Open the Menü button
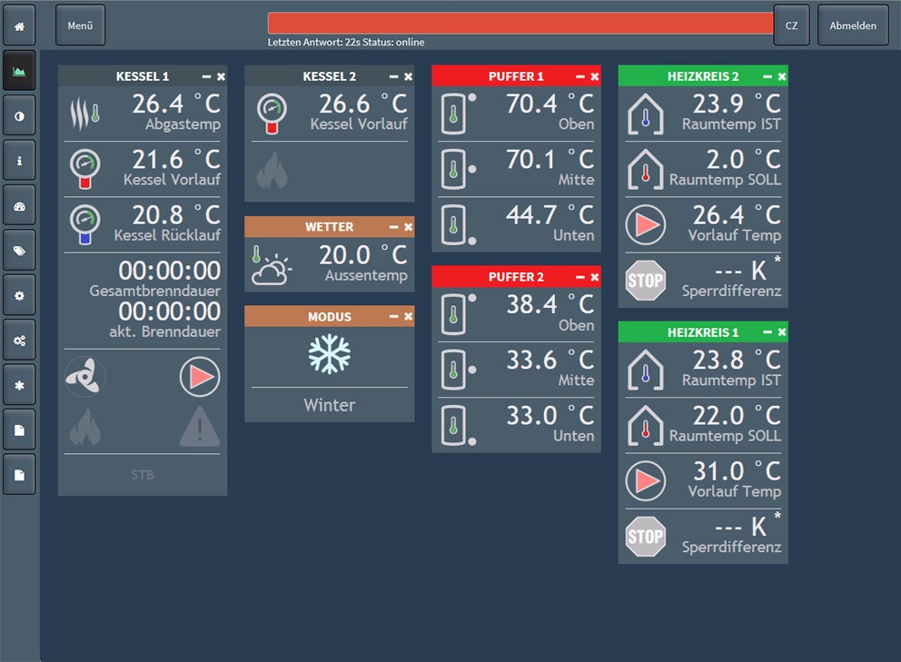Image resolution: width=901 pixels, height=662 pixels. [x=80, y=26]
